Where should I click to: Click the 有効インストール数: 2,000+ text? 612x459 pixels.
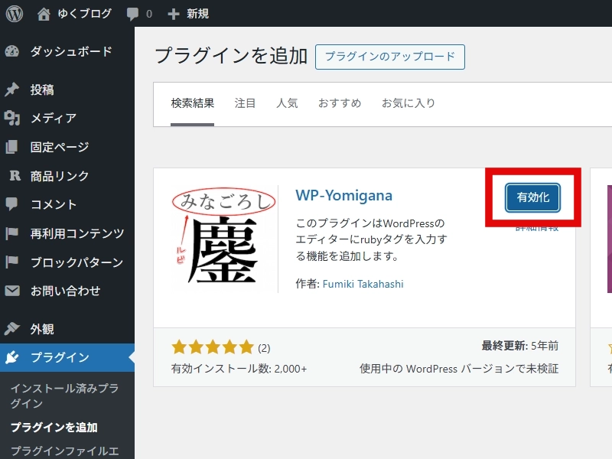(x=239, y=369)
